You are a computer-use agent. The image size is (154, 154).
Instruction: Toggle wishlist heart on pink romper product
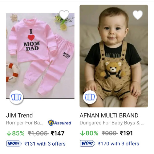pos(64,15)
